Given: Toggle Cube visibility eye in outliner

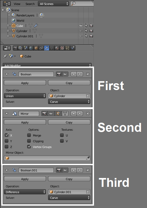Looking at the screenshot, I should [81, 26].
